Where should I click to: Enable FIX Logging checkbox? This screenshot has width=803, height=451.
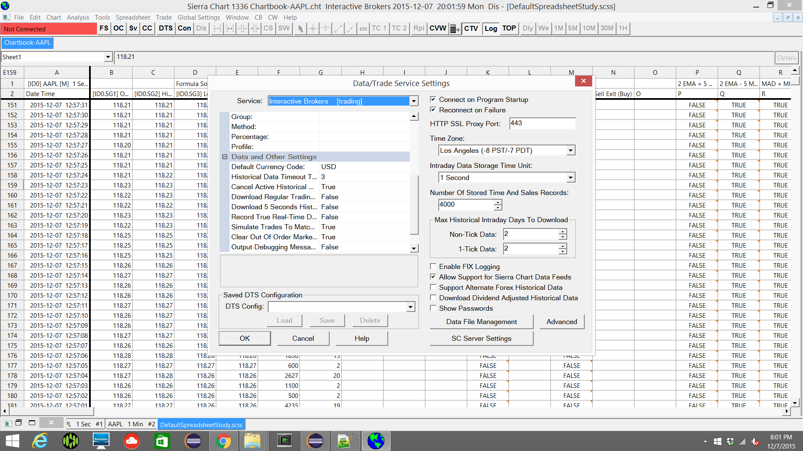433,266
